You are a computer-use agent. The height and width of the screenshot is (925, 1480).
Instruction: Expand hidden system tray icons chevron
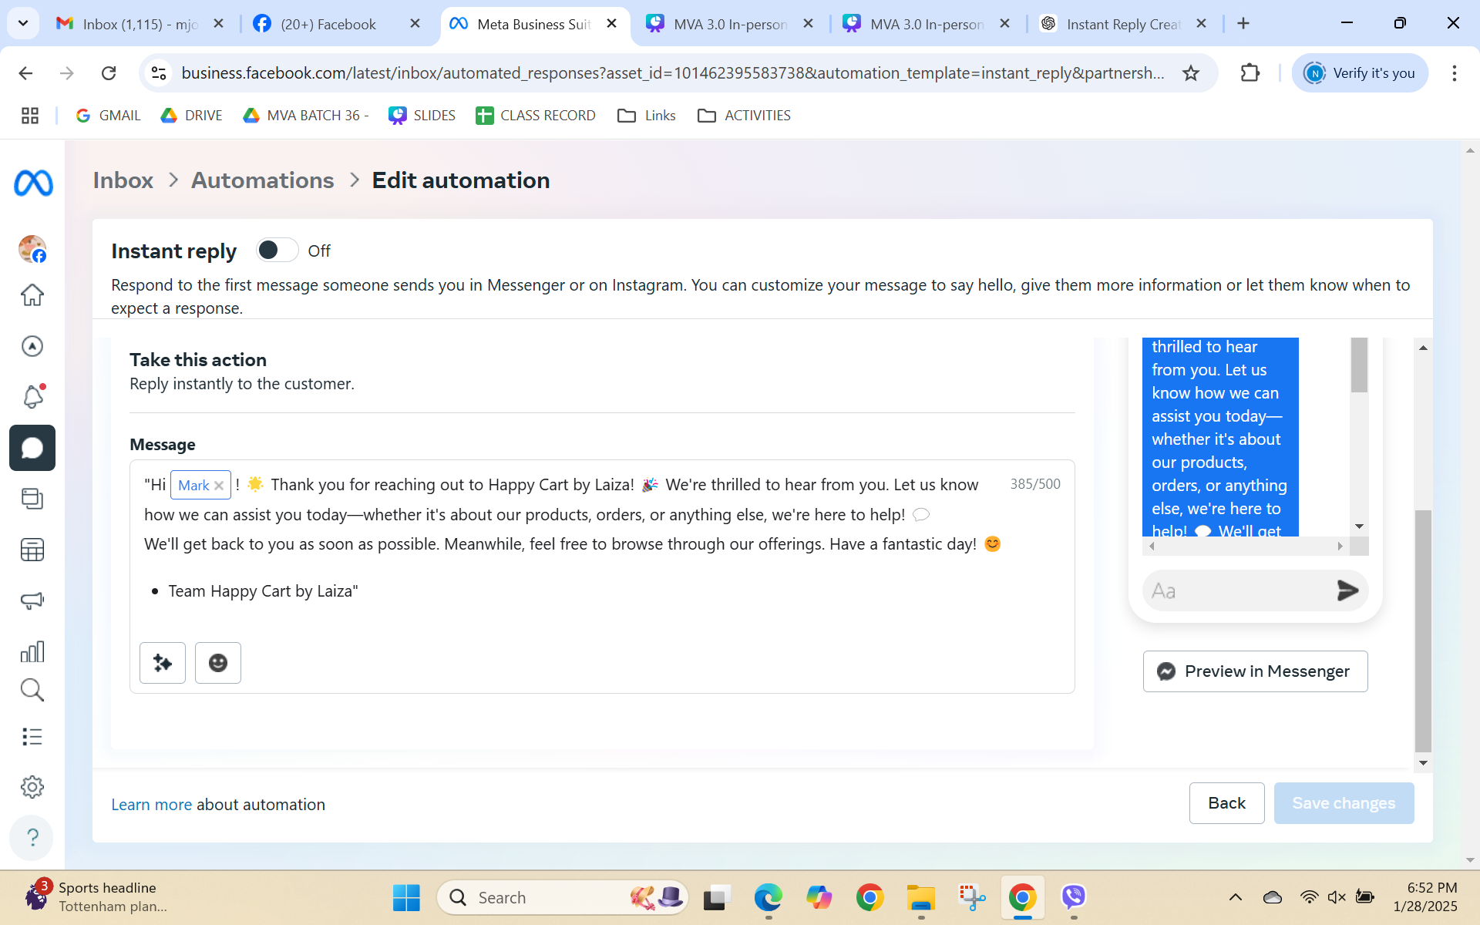(1235, 897)
